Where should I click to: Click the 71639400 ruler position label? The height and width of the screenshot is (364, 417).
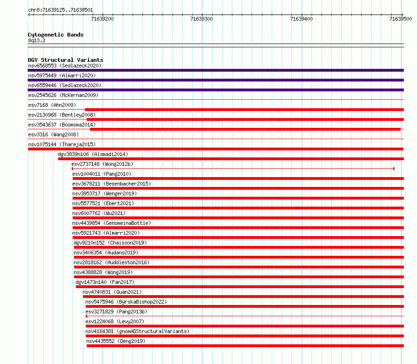coord(301,19)
